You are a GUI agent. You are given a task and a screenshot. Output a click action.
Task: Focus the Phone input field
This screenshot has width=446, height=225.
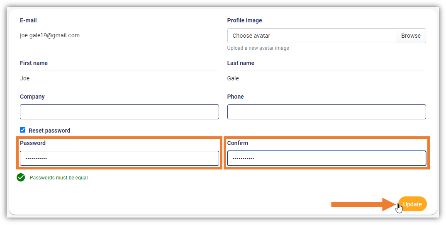(327, 112)
